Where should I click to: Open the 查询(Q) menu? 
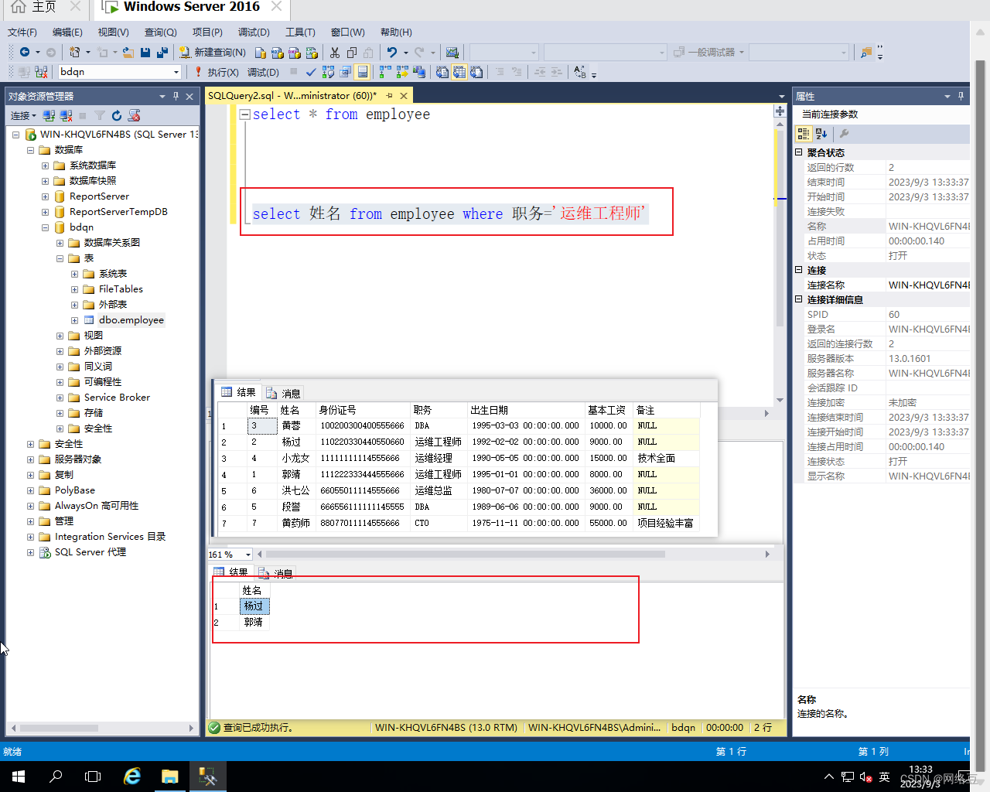tap(161, 32)
